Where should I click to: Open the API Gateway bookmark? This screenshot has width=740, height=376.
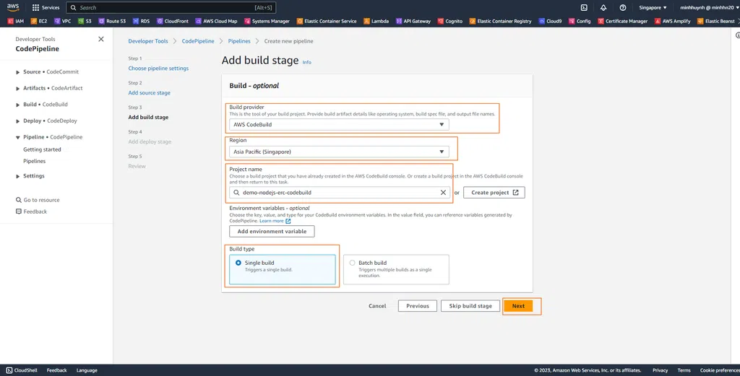pyautogui.click(x=413, y=21)
